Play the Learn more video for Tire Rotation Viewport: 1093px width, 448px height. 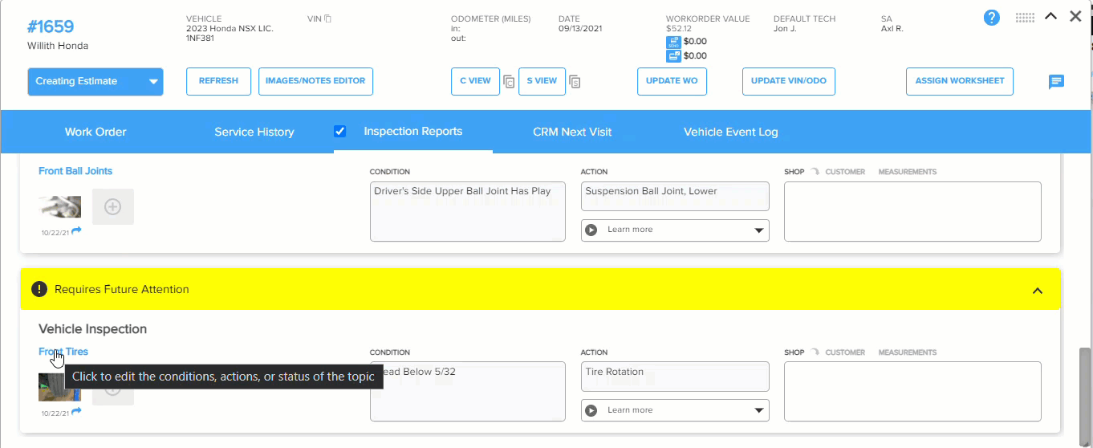point(591,410)
